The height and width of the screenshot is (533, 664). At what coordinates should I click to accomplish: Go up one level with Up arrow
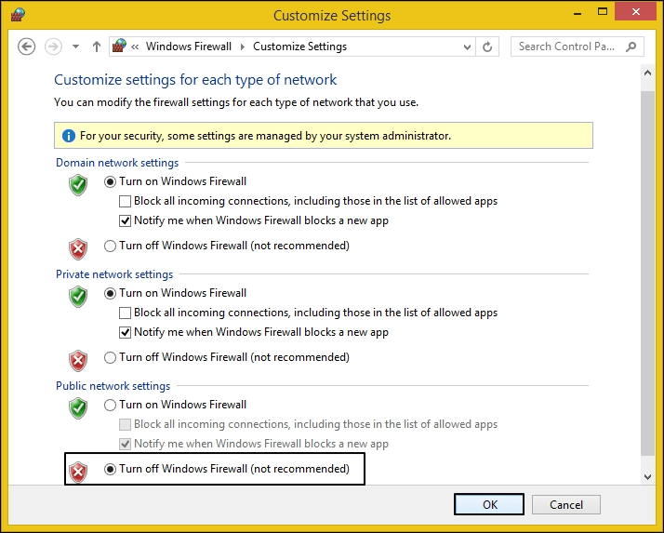pos(97,47)
